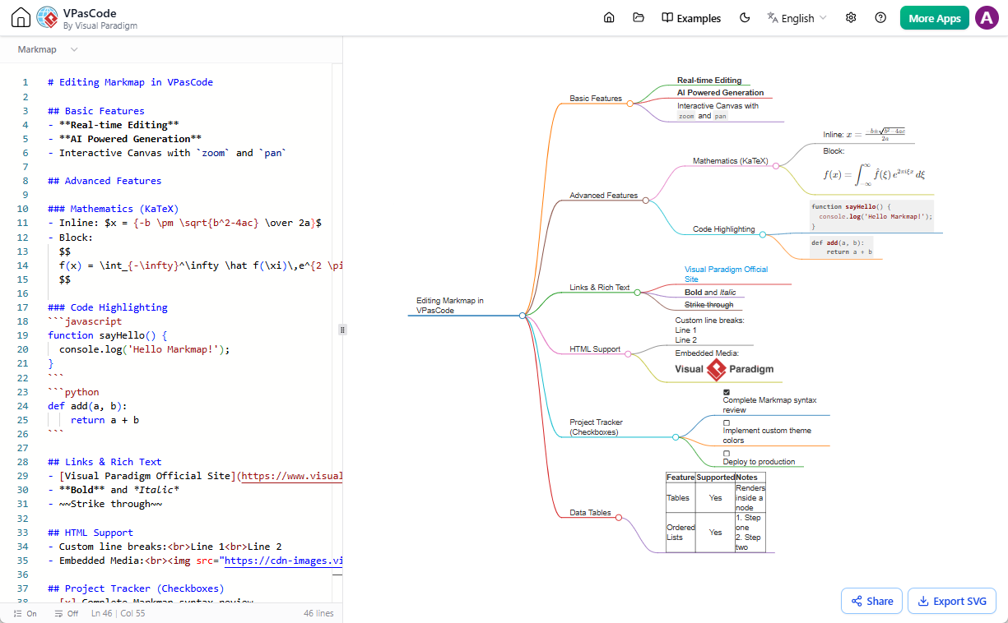Click the '## Advanced Features' code line

coord(105,181)
